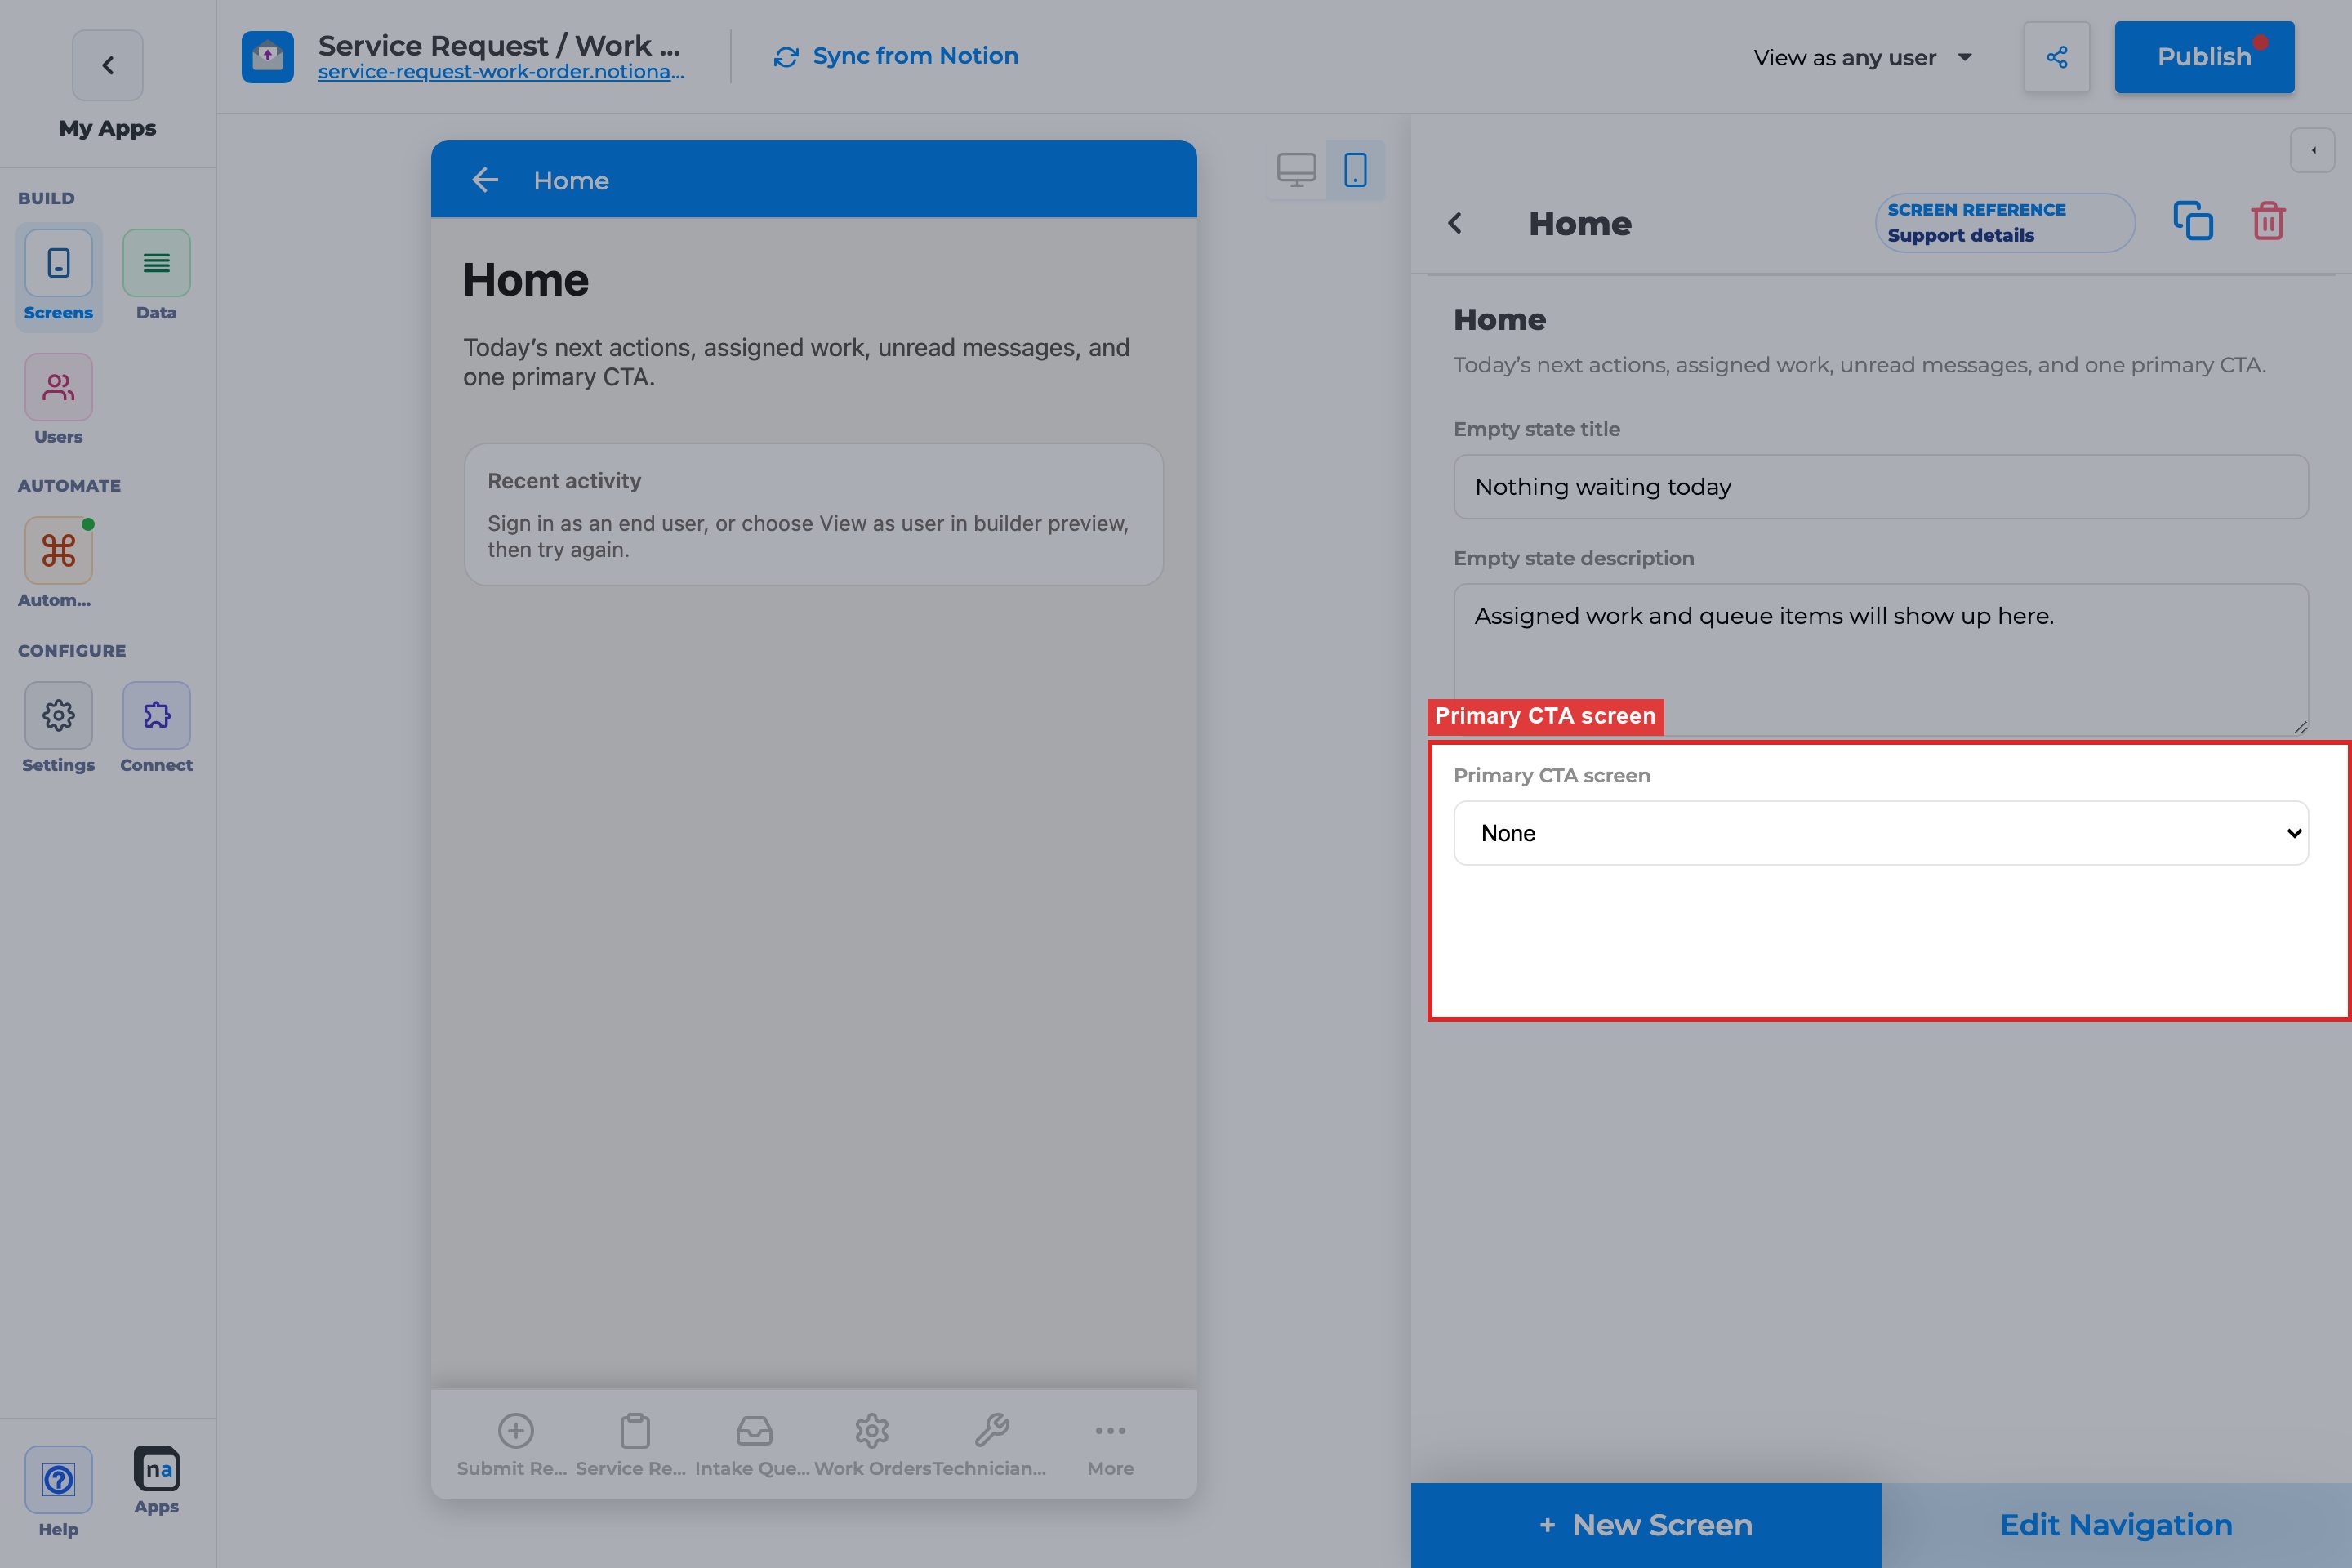Screen dimensions: 2352x1568
Task: Duplicate the Home screen
Action: 2193,221
